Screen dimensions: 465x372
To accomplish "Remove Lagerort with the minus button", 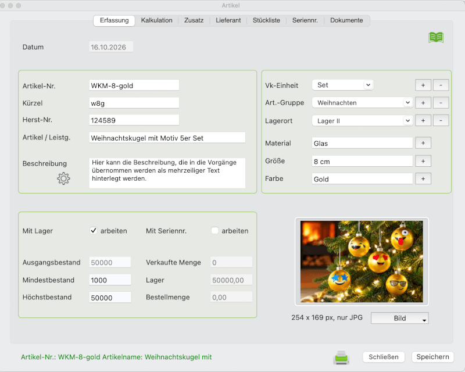I will click(x=441, y=121).
